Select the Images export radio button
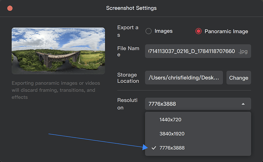The width and height of the screenshot is (263, 162). coord(148,31)
